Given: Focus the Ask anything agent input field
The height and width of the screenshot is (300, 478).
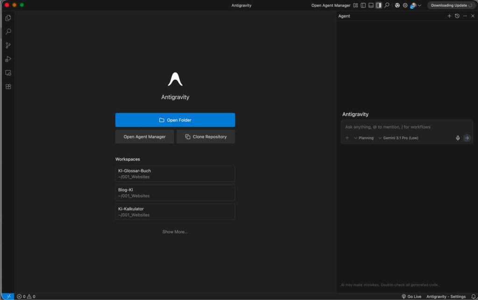Looking at the screenshot, I should (407, 127).
